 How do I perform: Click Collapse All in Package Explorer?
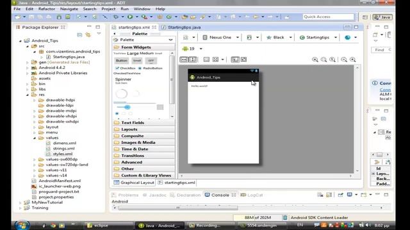(79, 34)
